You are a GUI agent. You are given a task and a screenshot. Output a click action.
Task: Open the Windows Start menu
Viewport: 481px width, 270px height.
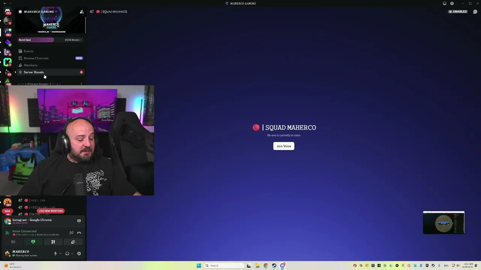pos(199,265)
